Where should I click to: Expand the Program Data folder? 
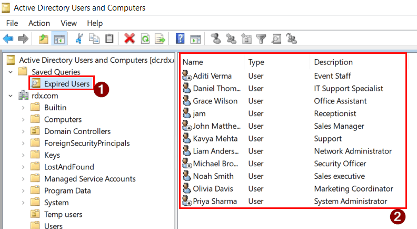tap(23, 190)
